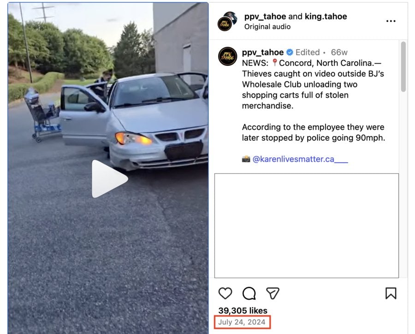Click the comments scrollbar thumb
Image resolution: width=415 pixels, height=334 pixels.
click(x=403, y=67)
